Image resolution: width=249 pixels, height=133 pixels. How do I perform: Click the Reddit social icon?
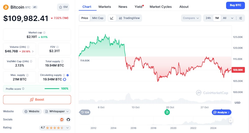pos(62,120)
